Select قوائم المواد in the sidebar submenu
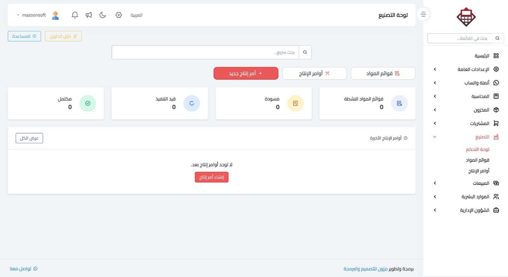Image resolution: width=508 pixels, height=277 pixels. point(478,160)
